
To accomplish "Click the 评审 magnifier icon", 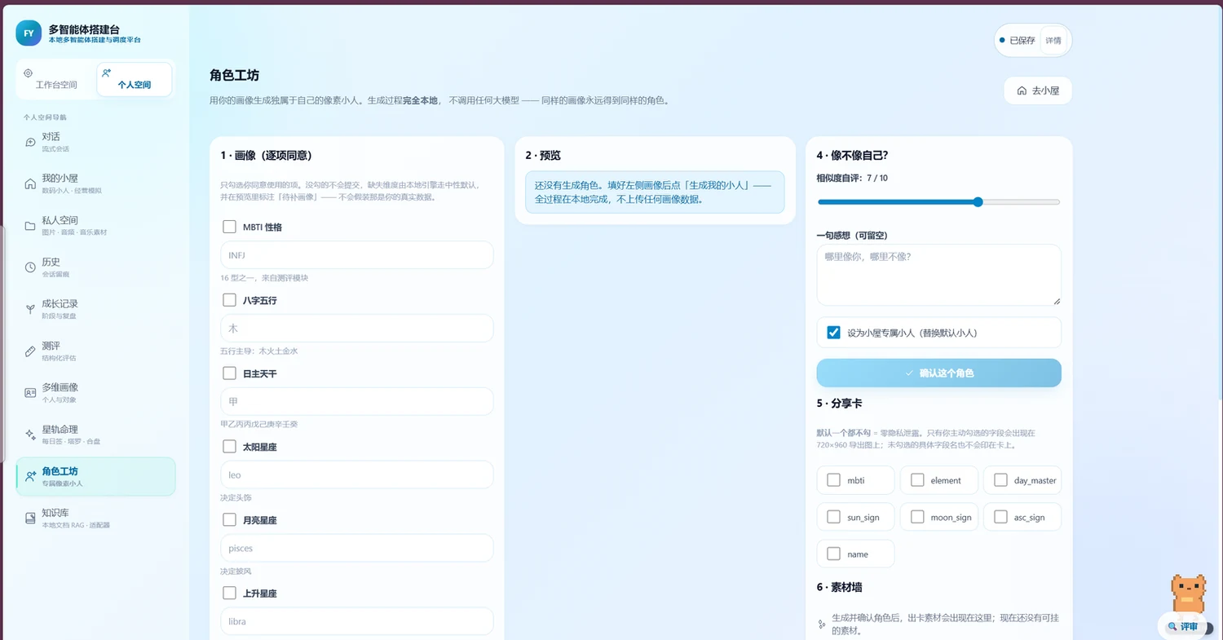I will [x=1172, y=626].
